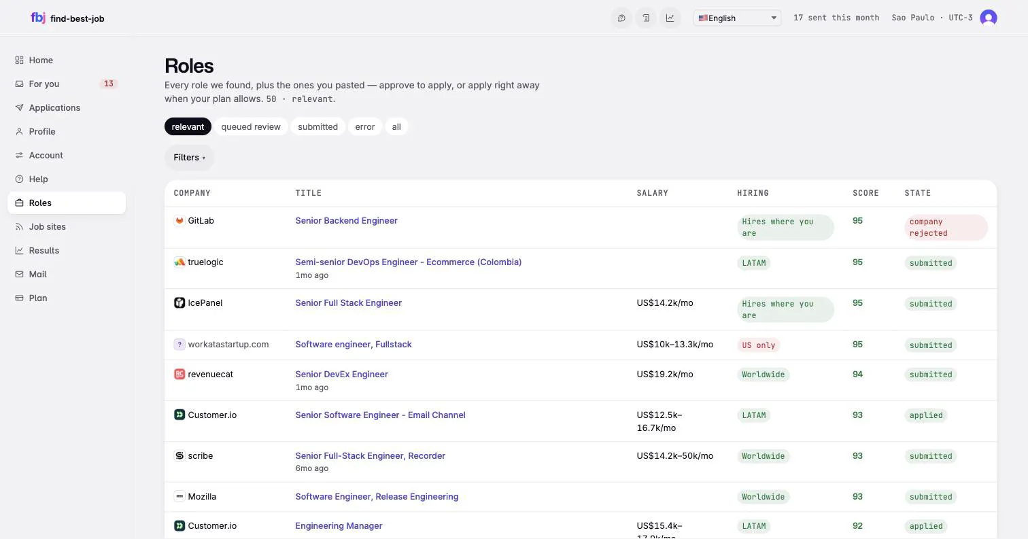Screen dimensions: 1028x539
Task: Click the fbj find-best-job logo
Action: [67, 18]
